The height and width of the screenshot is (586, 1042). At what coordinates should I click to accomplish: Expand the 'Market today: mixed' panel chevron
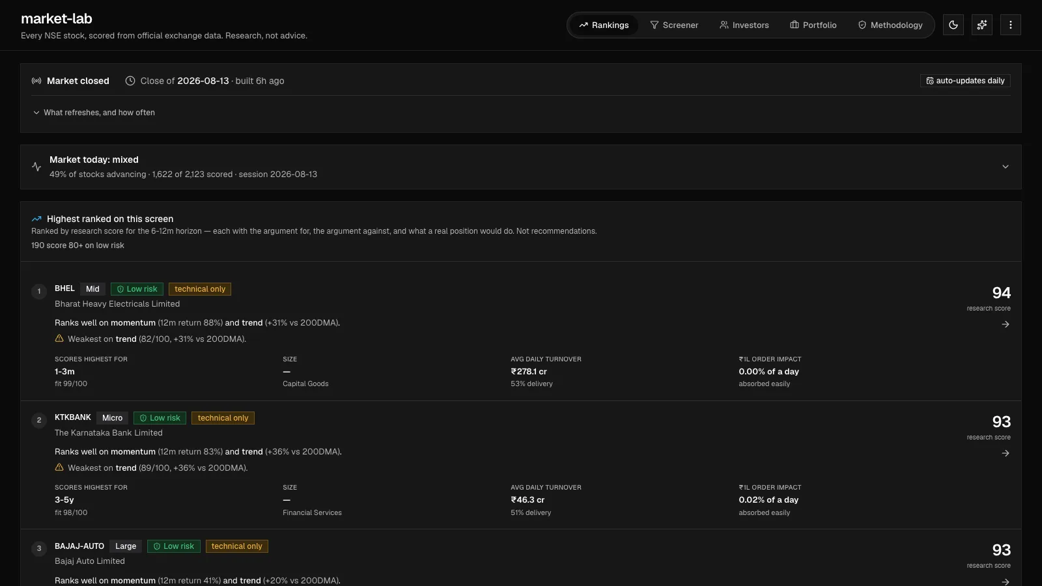click(1006, 167)
